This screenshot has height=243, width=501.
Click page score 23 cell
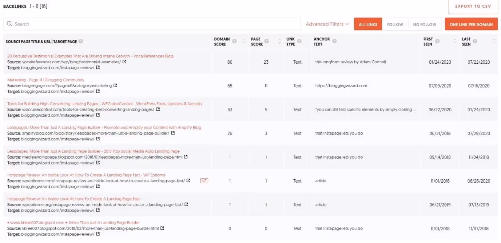point(266,62)
